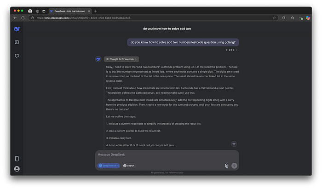Open the user profile avatar in sidebar
Screen dimensions: 322x189
(17, 169)
